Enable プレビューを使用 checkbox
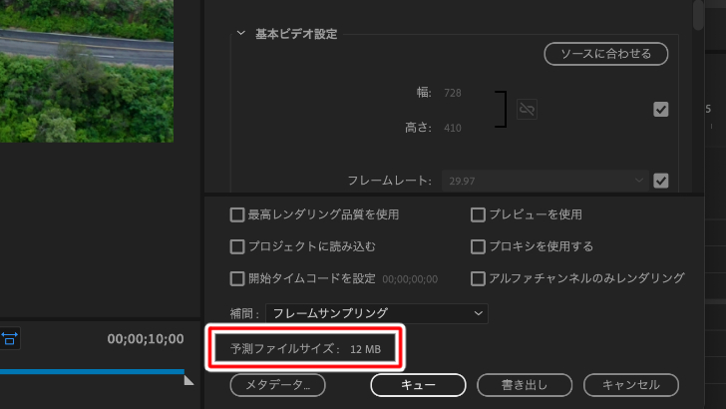 tap(478, 214)
